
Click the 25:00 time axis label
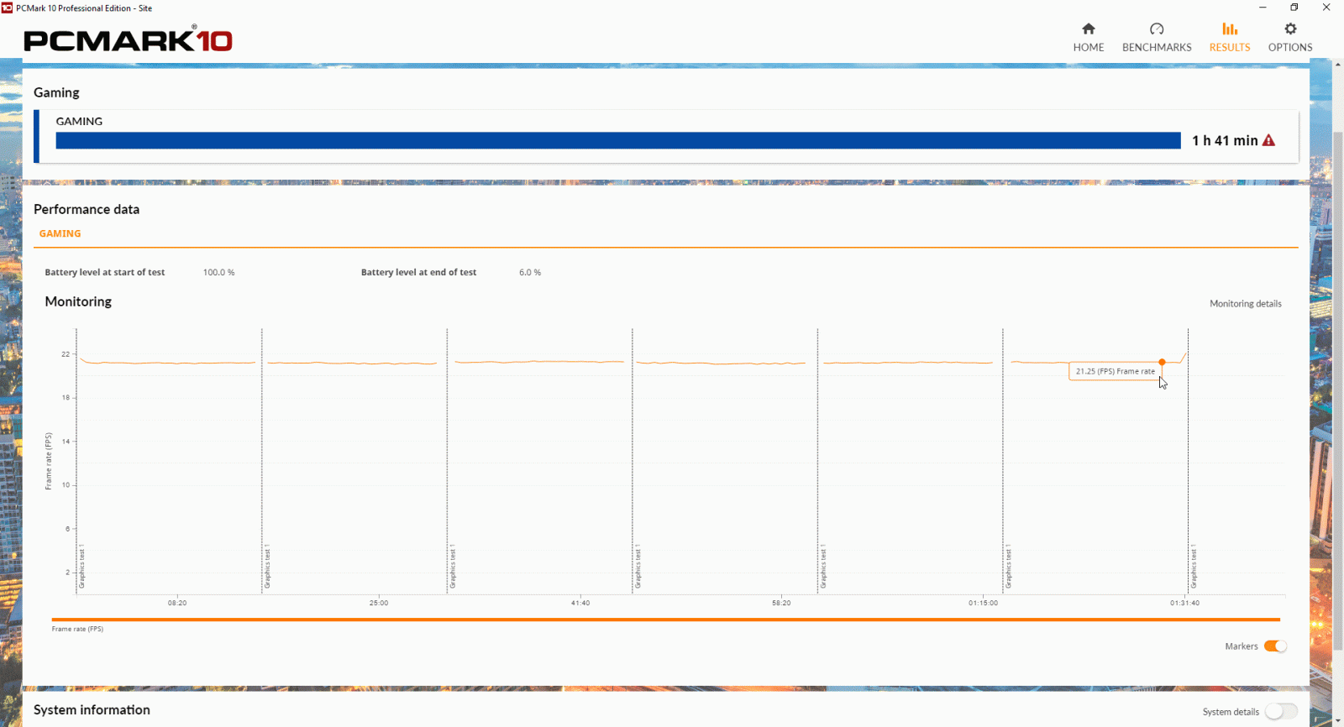(x=379, y=603)
